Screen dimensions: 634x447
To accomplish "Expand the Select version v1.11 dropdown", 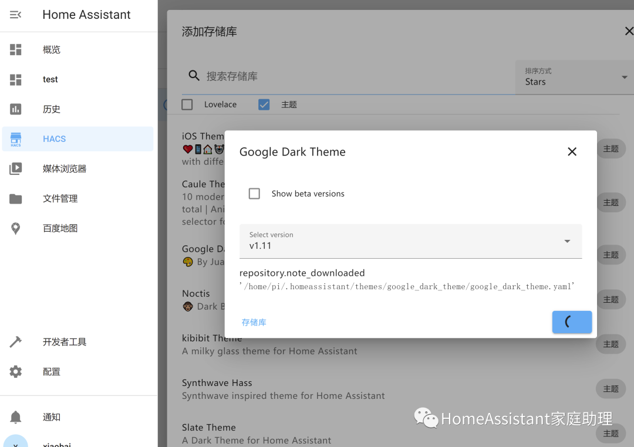I will (411, 241).
